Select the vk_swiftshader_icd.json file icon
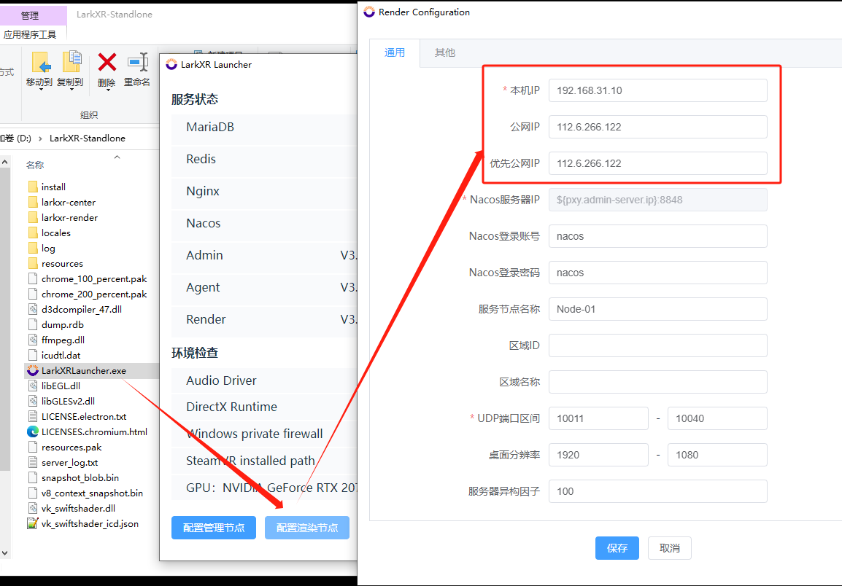842x586 pixels. [33, 523]
